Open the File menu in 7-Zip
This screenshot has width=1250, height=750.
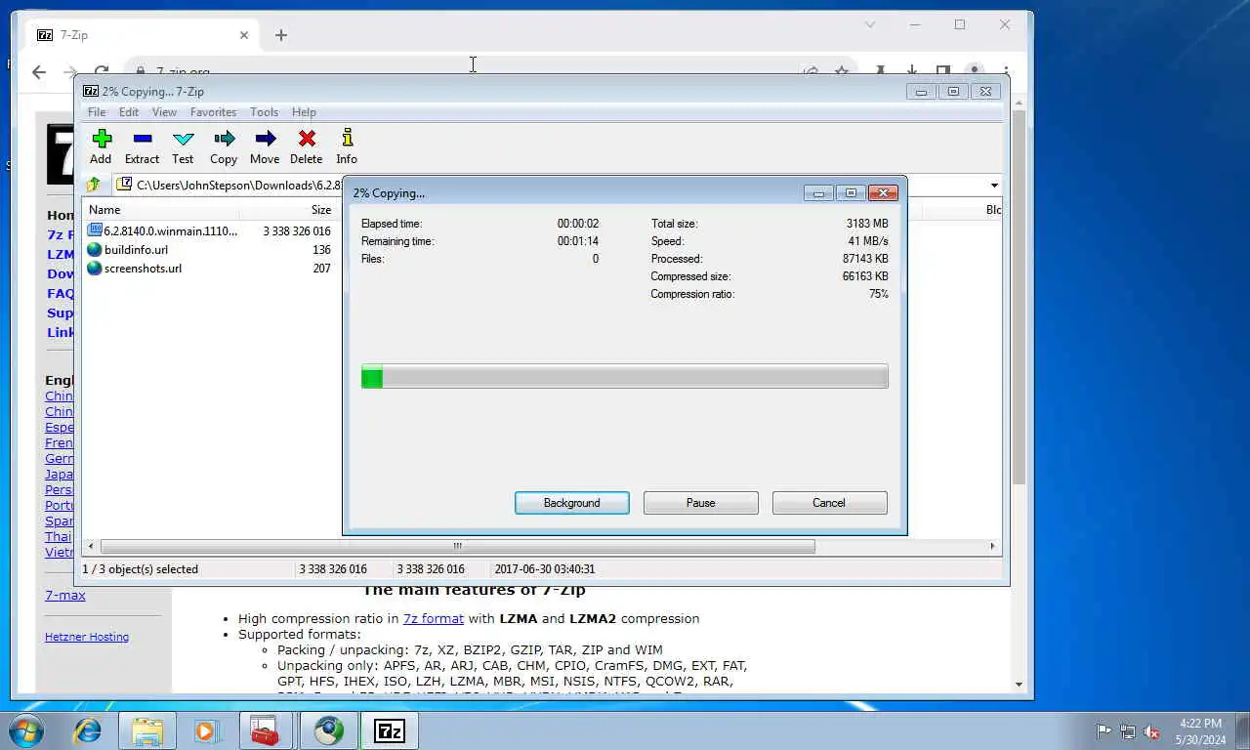click(x=97, y=112)
